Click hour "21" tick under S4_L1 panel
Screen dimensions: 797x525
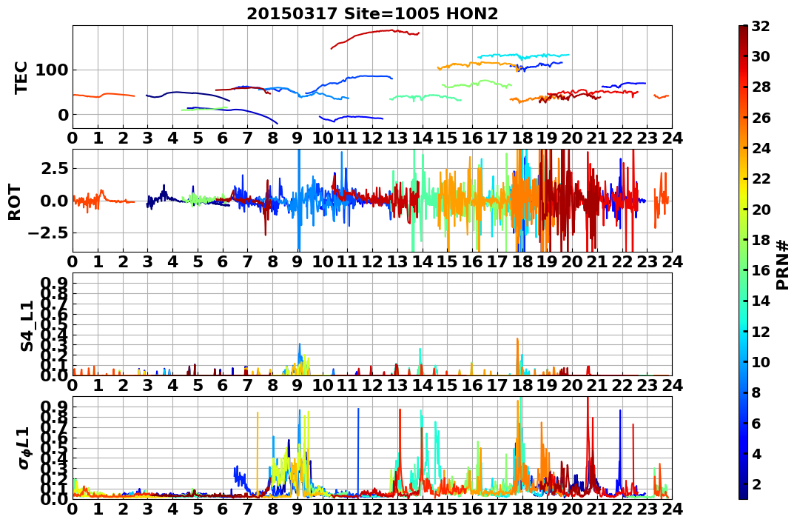[x=596, y=385]
